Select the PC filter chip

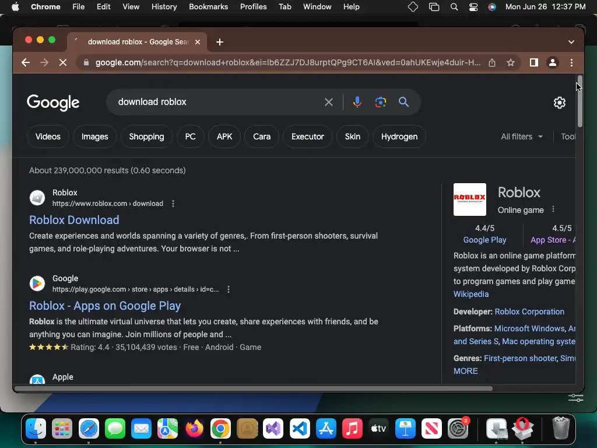point(191,136)
